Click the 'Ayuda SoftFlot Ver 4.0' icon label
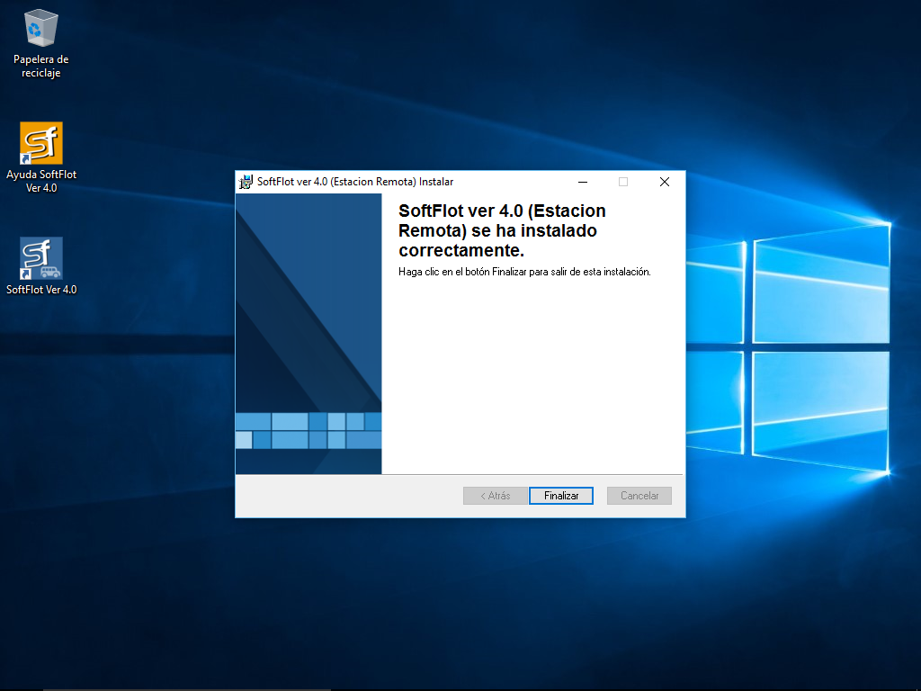The image size is (921, 691). point(41,181)
